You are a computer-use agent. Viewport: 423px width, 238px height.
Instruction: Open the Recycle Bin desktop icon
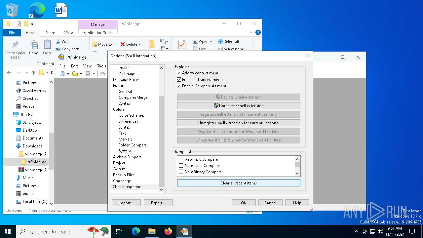point(12,10)
